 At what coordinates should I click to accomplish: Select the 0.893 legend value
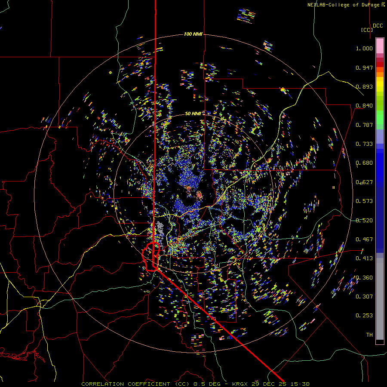point(364,86)
